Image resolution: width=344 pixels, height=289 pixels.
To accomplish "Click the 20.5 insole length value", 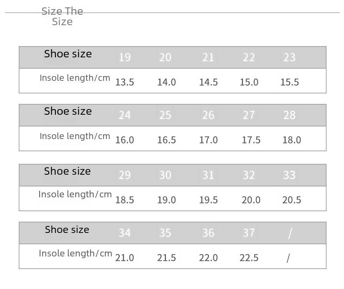I will (x=292, y=200).
